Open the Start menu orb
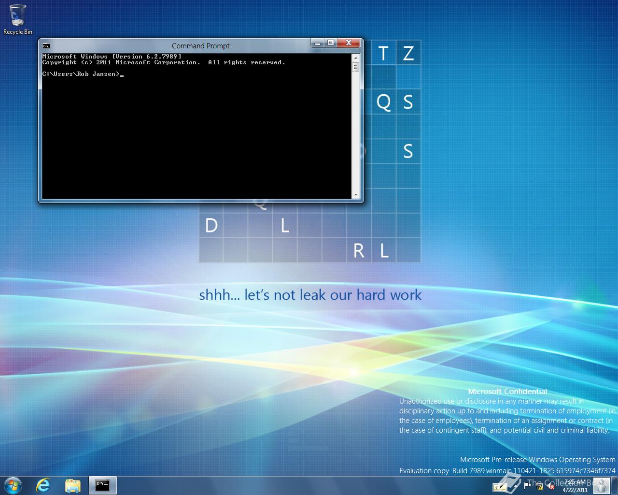This screenshot has height=495, width=618. coord(13,485)
